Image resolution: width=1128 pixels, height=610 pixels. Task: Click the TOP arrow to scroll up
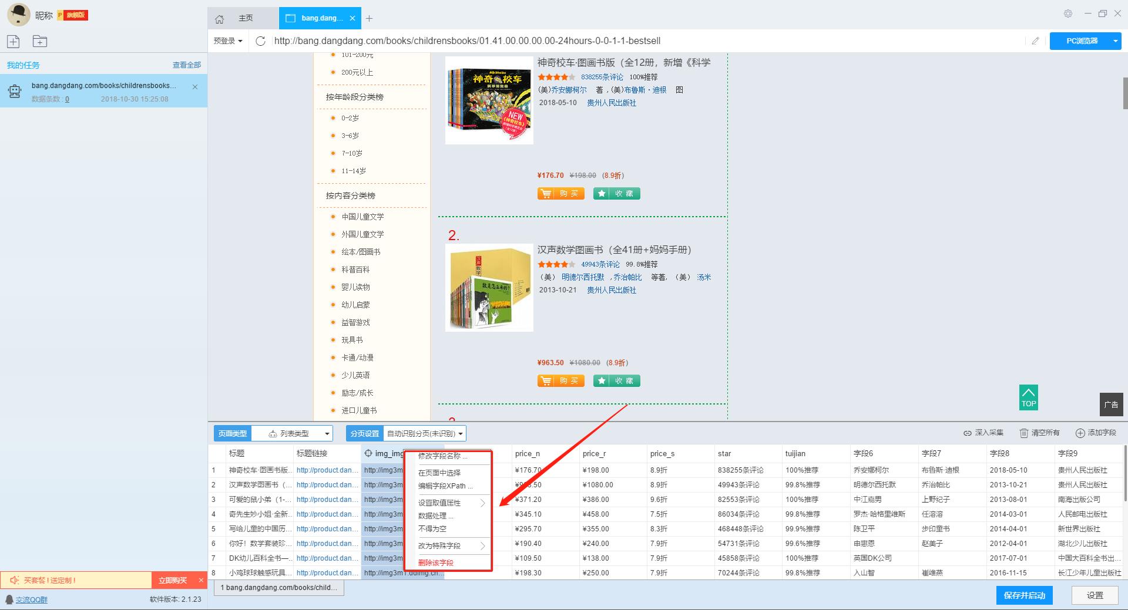pos(1028,397)
